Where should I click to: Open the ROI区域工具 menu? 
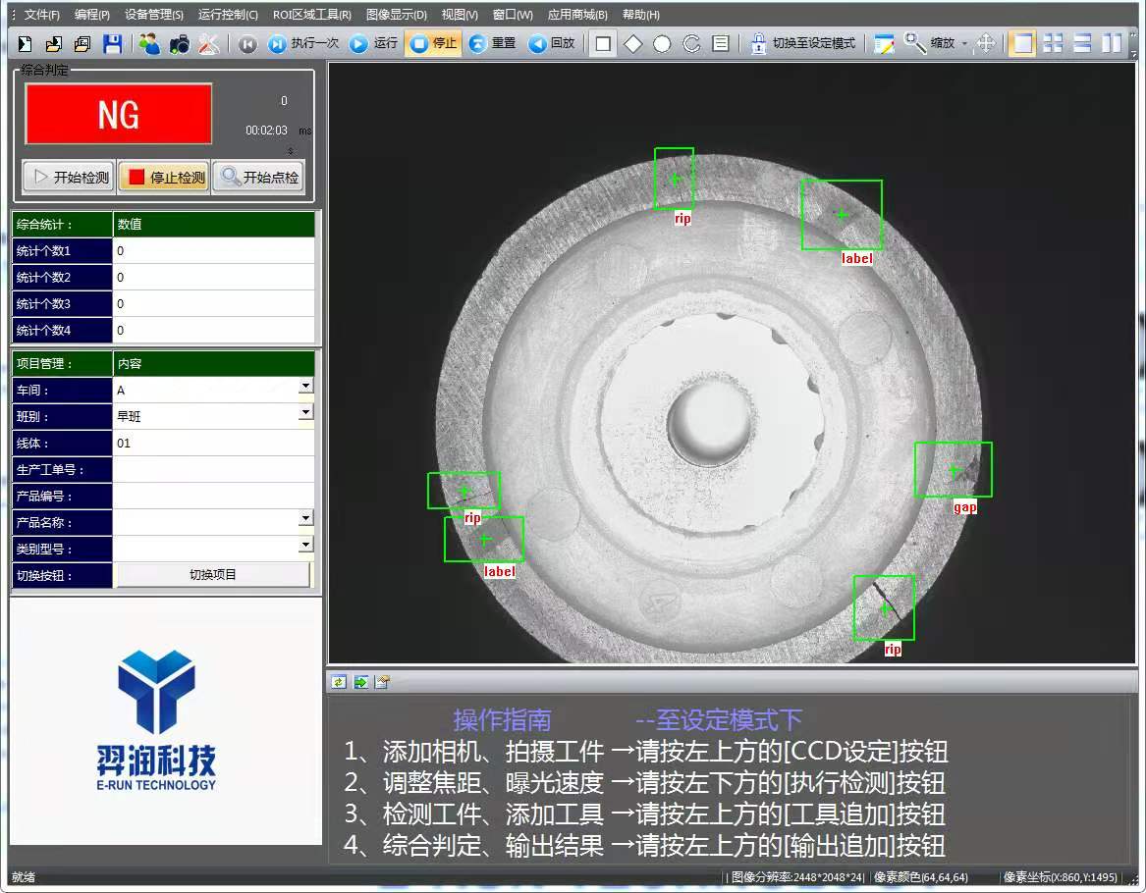point(311,15)
